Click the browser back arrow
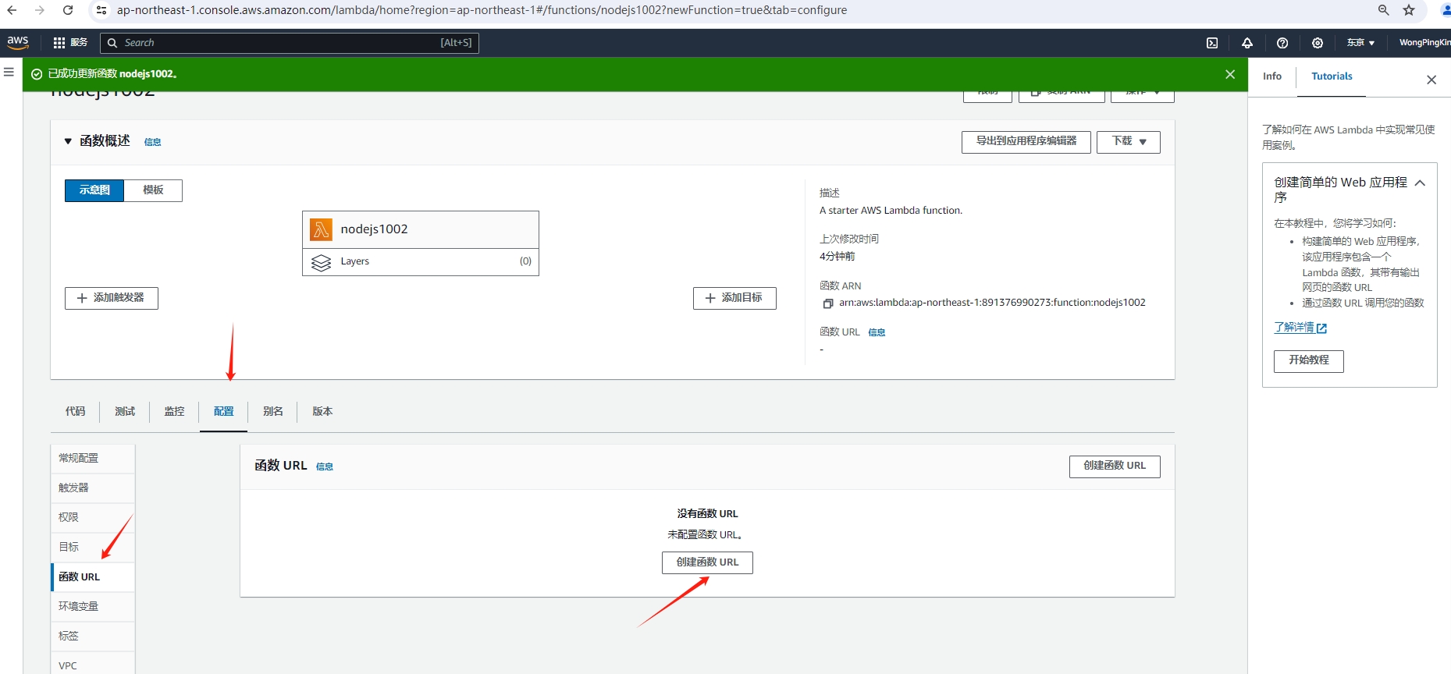This screenshot has height=674, width=1451. [12, 10]
